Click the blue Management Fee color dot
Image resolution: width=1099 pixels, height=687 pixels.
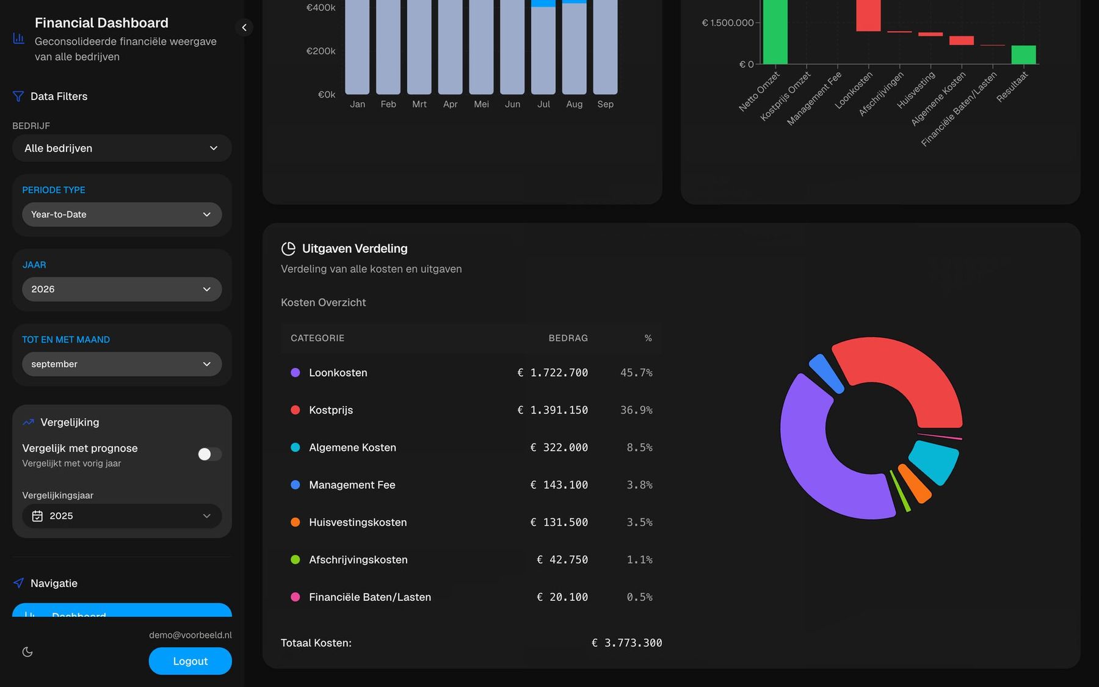296,485
